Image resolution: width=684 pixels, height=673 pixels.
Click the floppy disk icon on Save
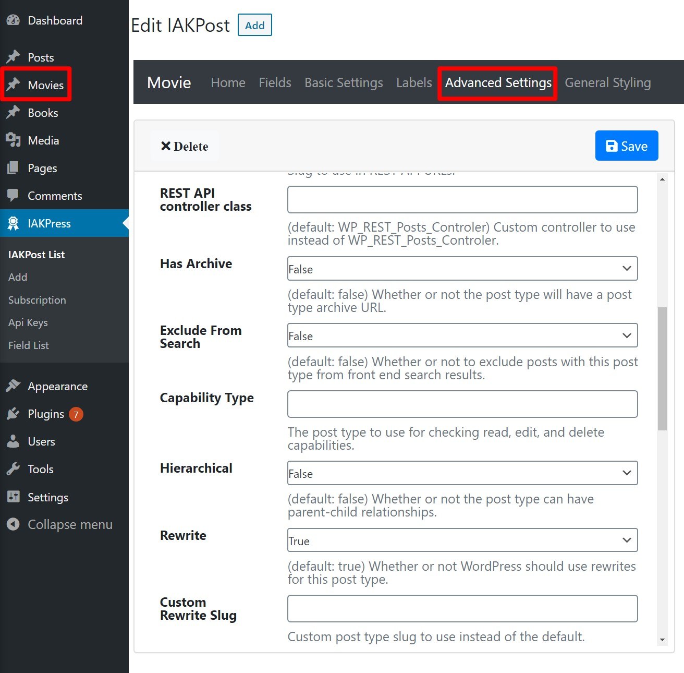pyautogui.click(x=612, y=146)
